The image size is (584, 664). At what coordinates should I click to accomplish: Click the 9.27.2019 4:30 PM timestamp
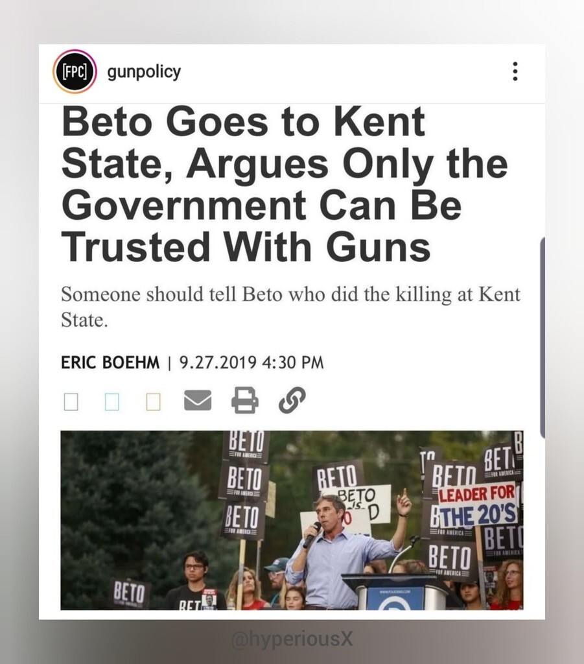251,362
